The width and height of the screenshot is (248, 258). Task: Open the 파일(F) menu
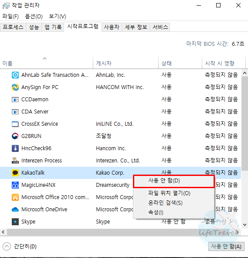(10, 16)
